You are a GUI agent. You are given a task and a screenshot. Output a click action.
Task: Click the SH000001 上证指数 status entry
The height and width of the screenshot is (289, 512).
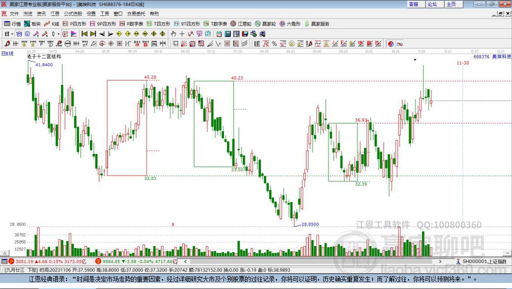[481, 261]
